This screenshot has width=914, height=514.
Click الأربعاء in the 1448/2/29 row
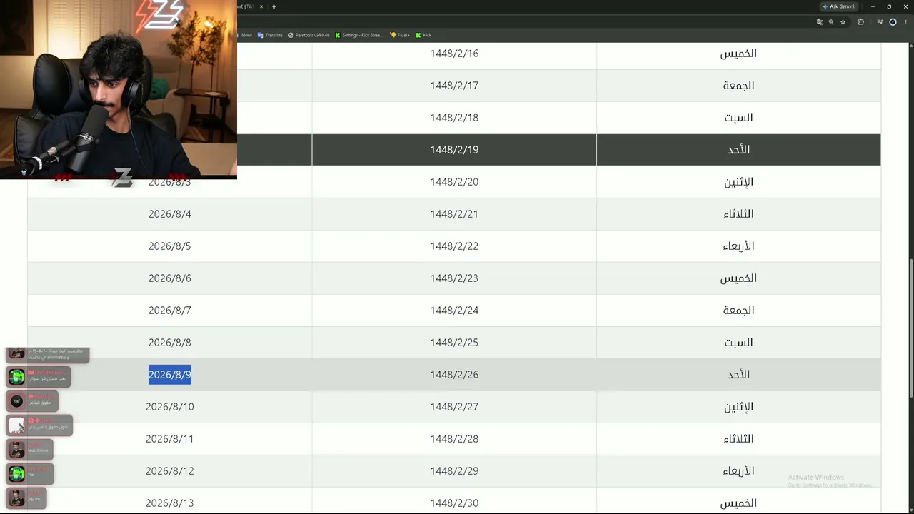738,471
